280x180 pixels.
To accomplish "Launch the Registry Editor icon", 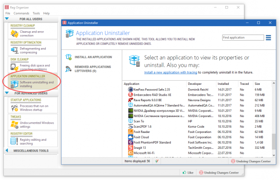I will click(x=14, y=141).
